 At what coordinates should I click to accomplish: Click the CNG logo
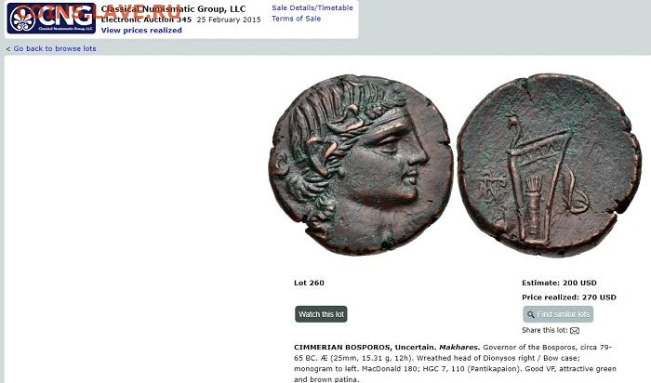click(51, 19)
